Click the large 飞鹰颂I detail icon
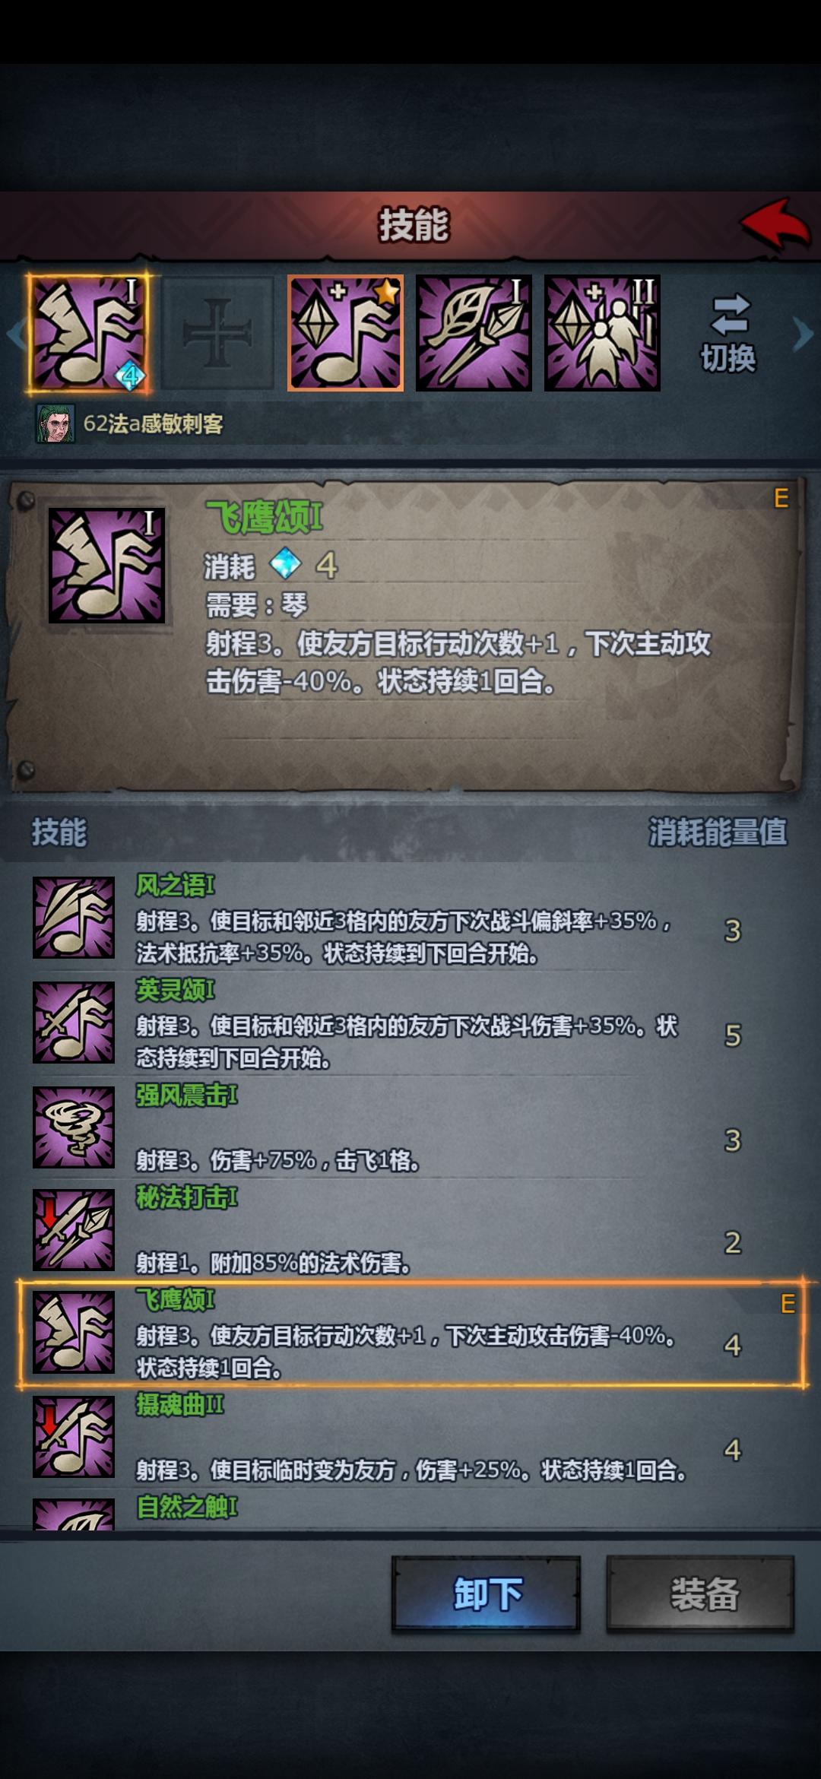The width and height of the screenshot is (821, 1779). (x=106, y=565)
